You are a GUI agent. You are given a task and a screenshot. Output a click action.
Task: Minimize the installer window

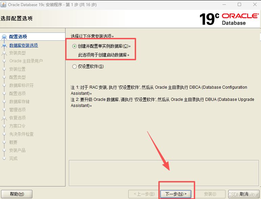tap(224, 4)
